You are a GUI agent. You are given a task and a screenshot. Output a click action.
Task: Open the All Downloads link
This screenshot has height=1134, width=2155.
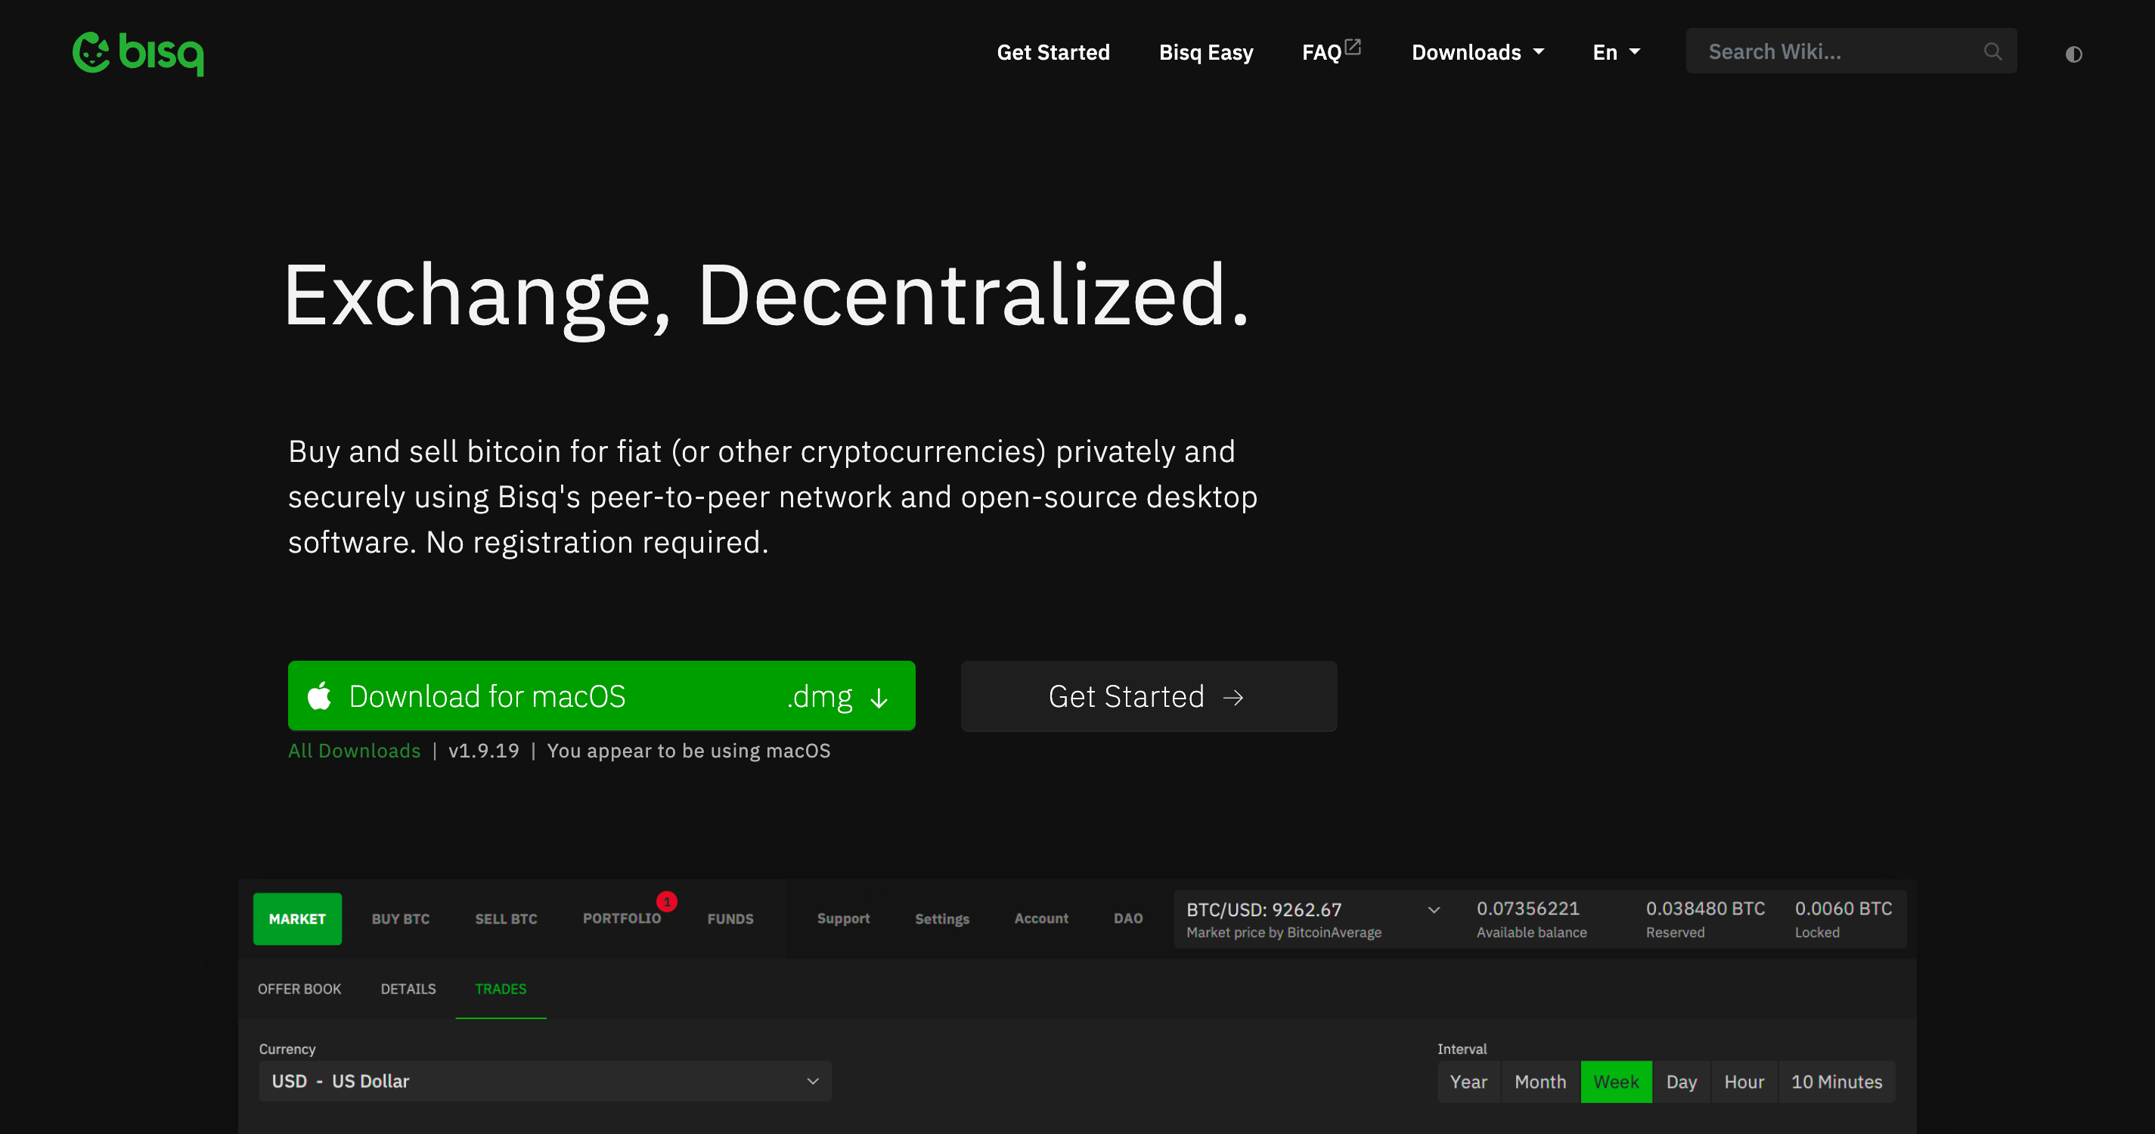pos(354,751)
